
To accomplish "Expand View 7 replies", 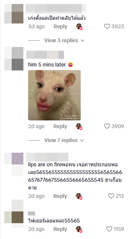I will click(x=61, y=140).
